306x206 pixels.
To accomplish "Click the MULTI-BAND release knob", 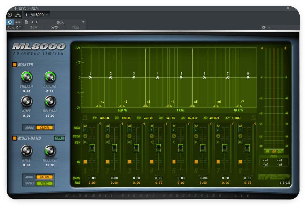I will click(50, 150).
